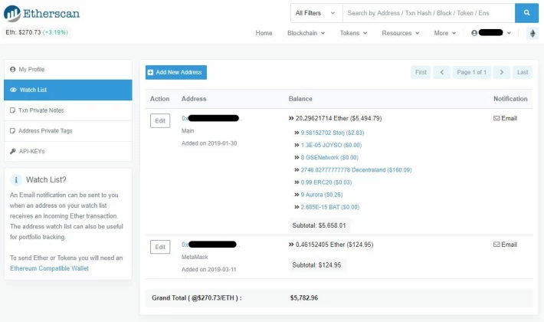Click double-arrow icon beside 20.29621714 Ether
Screen dimensions: 544x322
pos(291,118)
